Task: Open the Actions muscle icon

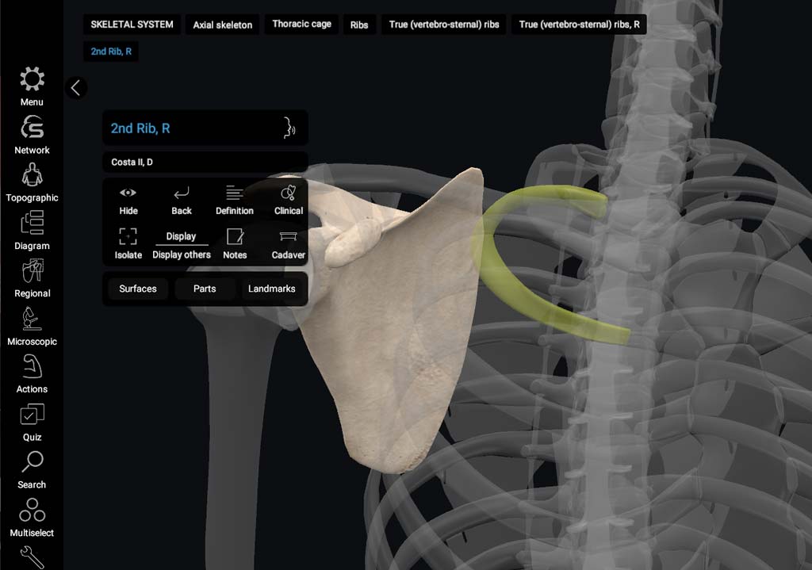Action: coord(32,373)
